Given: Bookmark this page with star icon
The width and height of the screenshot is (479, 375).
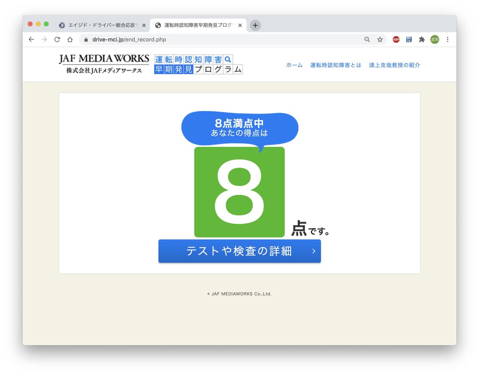Looking at the screenshot, I should 380,40.
